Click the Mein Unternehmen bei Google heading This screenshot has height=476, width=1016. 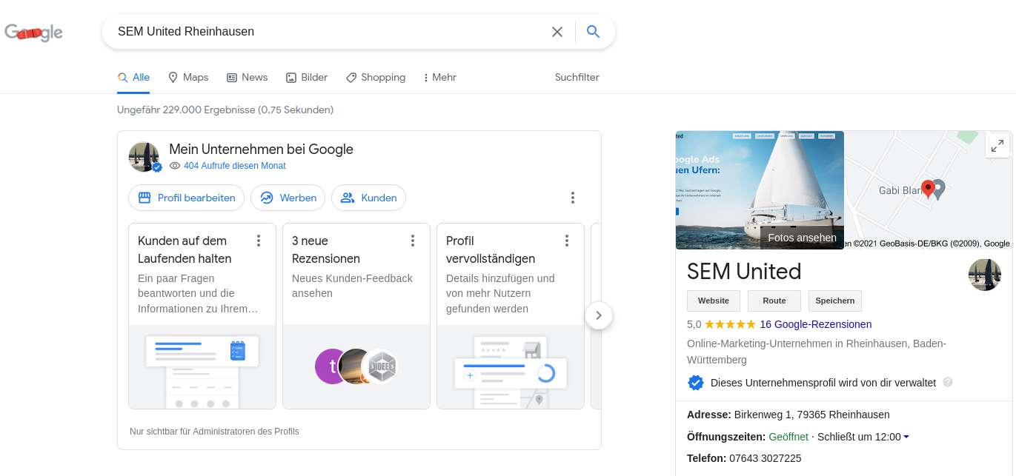click(261, 150)
